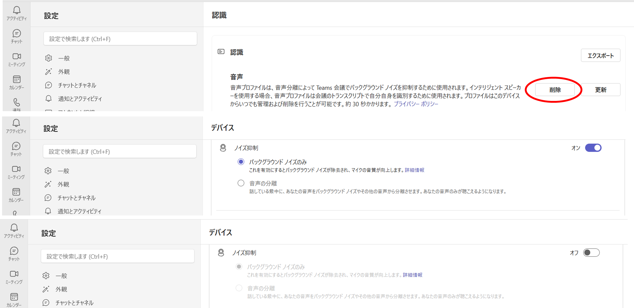Image resolution: width=634 pixels, height=308 pixels.
Task: Focus the 設定で検索します field in the ノイズ抑制 オン screenshot
Action: click(x=120, y=151)
